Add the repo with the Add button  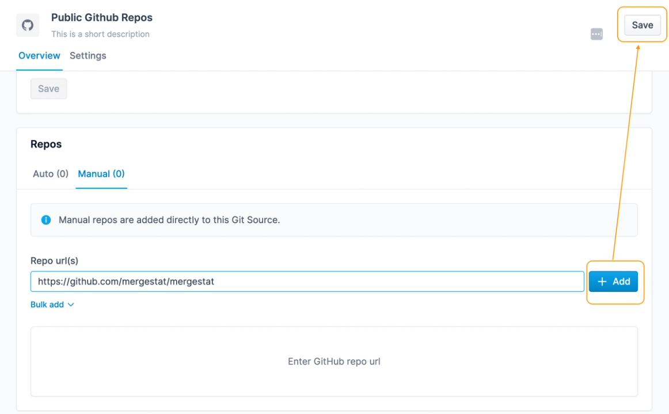click(x=613, y=281)
